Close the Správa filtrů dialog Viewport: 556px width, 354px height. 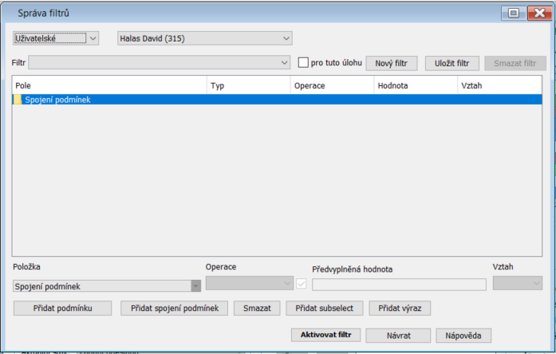pyautogui.click(x=538, y=12)
